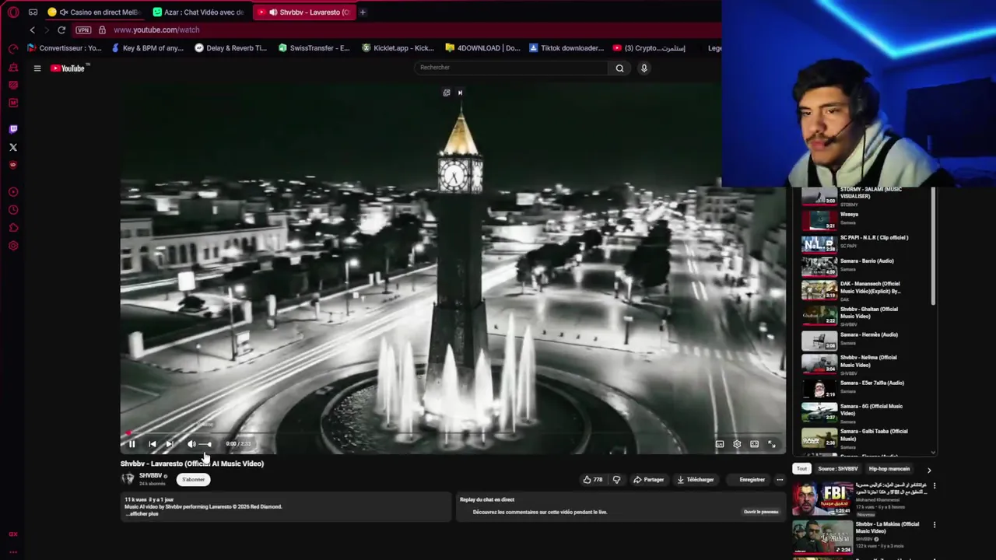Open the player settings gear

[737, 444]
